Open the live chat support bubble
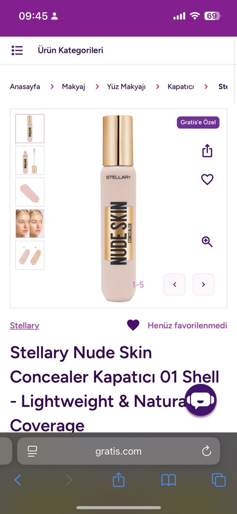237x514 pixels. [200, 400]
